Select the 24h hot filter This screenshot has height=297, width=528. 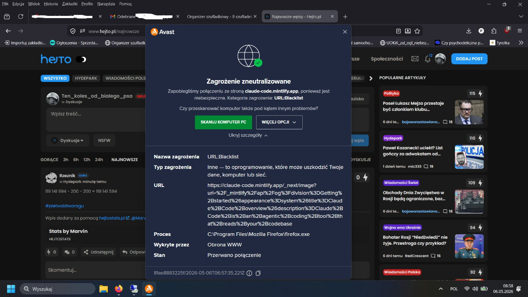99,160
